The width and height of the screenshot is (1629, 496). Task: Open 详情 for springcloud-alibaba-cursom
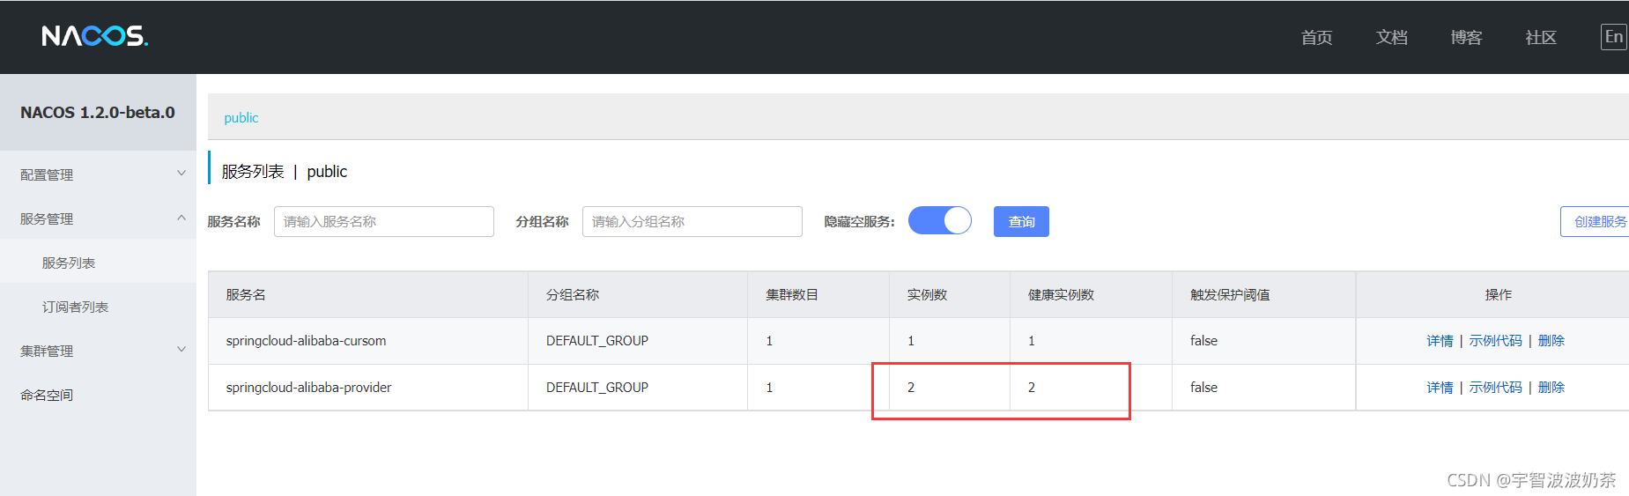1440,341
